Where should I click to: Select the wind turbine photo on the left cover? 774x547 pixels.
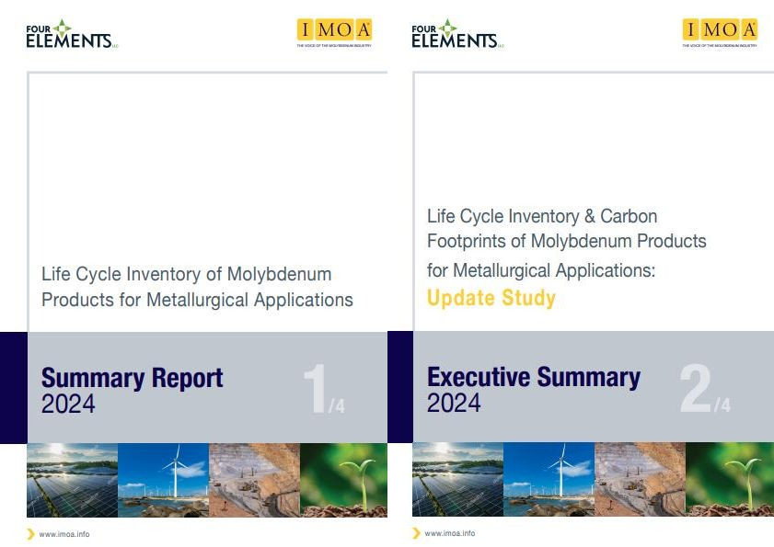(163, 480)
